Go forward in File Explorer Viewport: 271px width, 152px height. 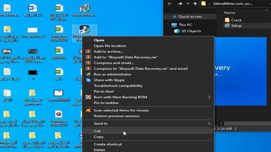tap(180, 4)
